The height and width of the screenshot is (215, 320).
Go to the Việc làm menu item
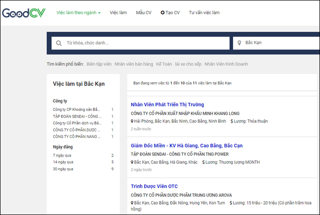pos(118,12)
